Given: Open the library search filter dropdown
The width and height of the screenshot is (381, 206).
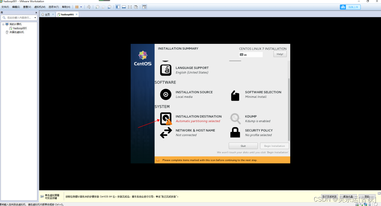Looking at the screenshot, I should 35,18.
